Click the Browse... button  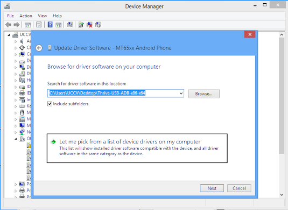[x=204, y=94]
